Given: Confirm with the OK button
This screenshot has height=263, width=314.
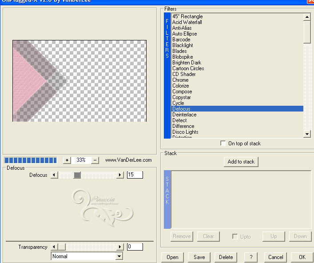Looking at the screenshot, I should [302, 257].
